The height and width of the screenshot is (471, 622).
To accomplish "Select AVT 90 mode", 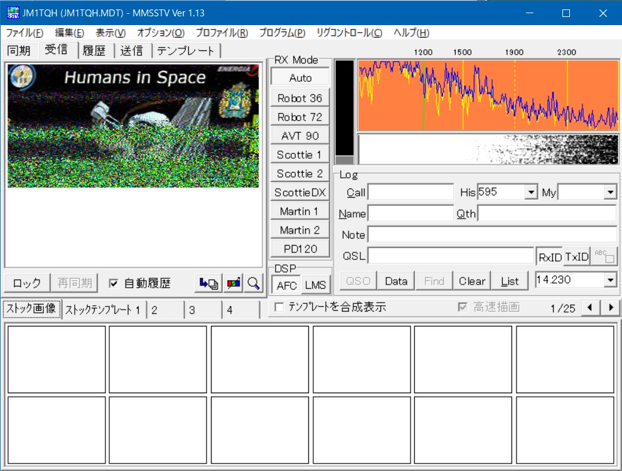I will coord(300,136).
